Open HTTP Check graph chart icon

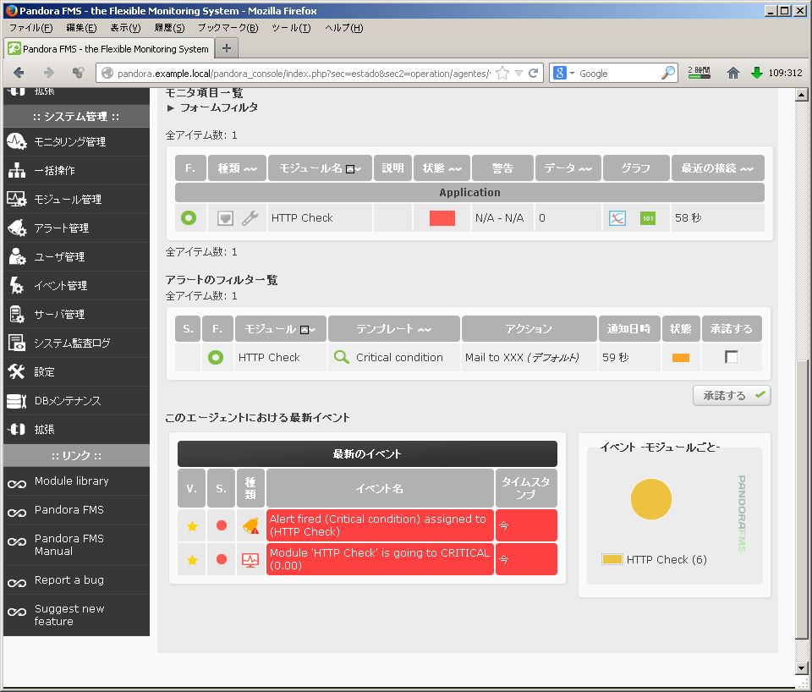617,218
